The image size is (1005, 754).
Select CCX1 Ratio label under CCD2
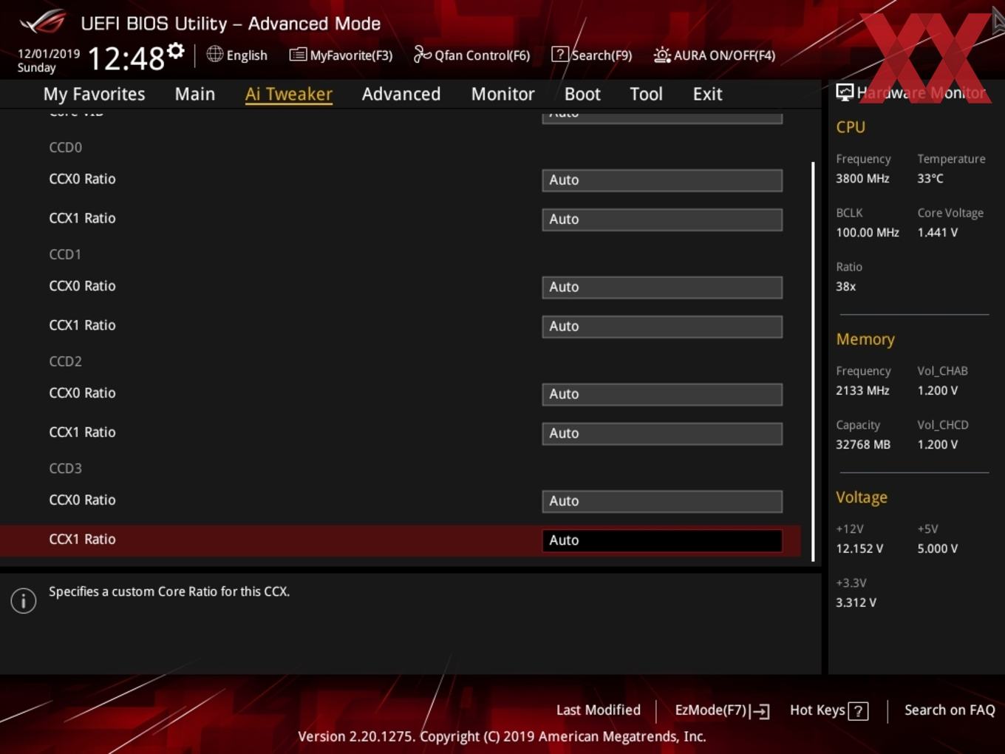point(82,432)
